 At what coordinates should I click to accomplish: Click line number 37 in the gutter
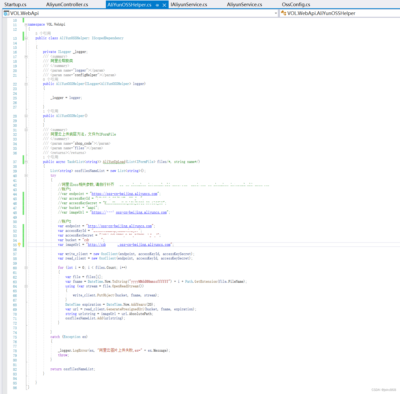tap(15, 162)
